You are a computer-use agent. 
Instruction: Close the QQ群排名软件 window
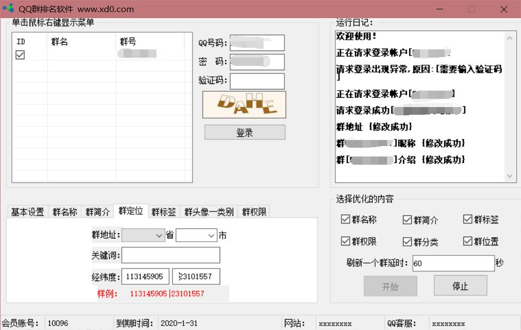pos(504,9)
